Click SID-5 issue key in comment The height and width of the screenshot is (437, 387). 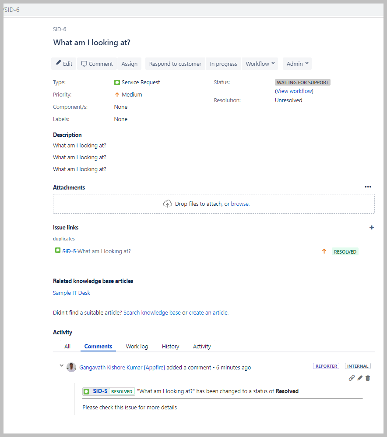[100, 391]
